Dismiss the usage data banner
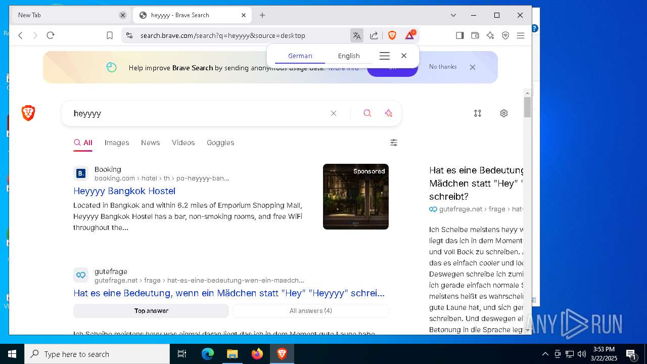Viewport: 647px width, 364px height. pyautogui.click(x=473, y=67)
